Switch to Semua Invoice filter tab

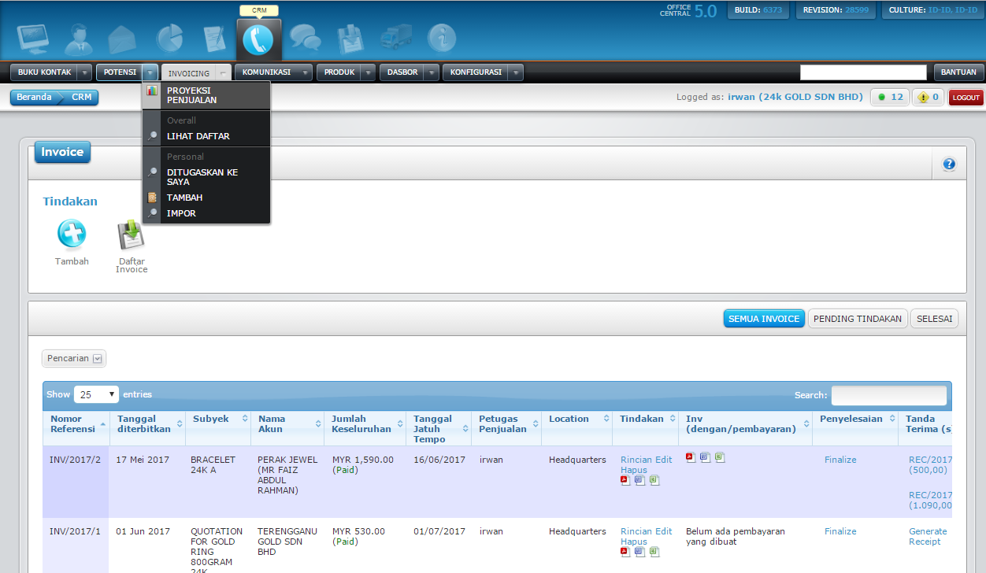pyautogui.click(x=764, y=319)
